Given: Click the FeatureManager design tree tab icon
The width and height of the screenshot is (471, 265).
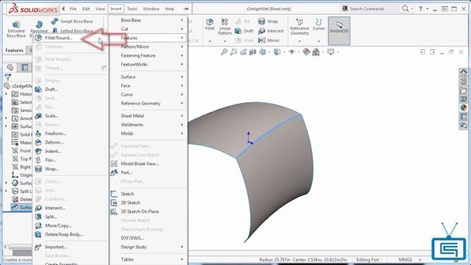Looking at the screenshot, I should (x=10, y=67).
